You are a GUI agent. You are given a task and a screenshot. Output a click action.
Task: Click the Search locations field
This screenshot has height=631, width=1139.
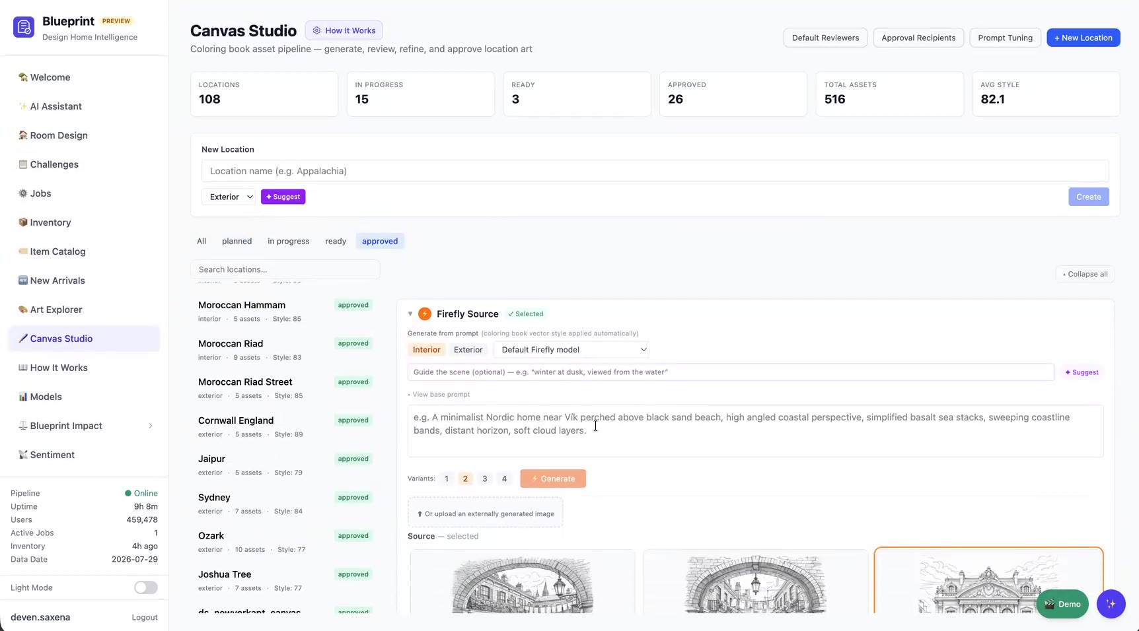(285, 269)
